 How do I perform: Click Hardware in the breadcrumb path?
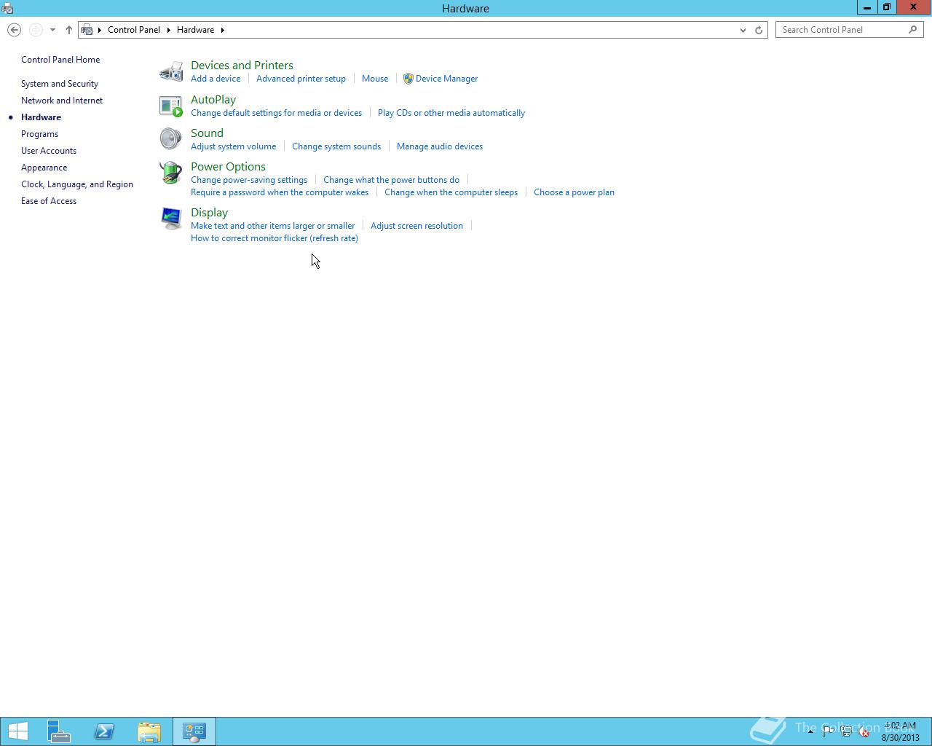point(195,30)
